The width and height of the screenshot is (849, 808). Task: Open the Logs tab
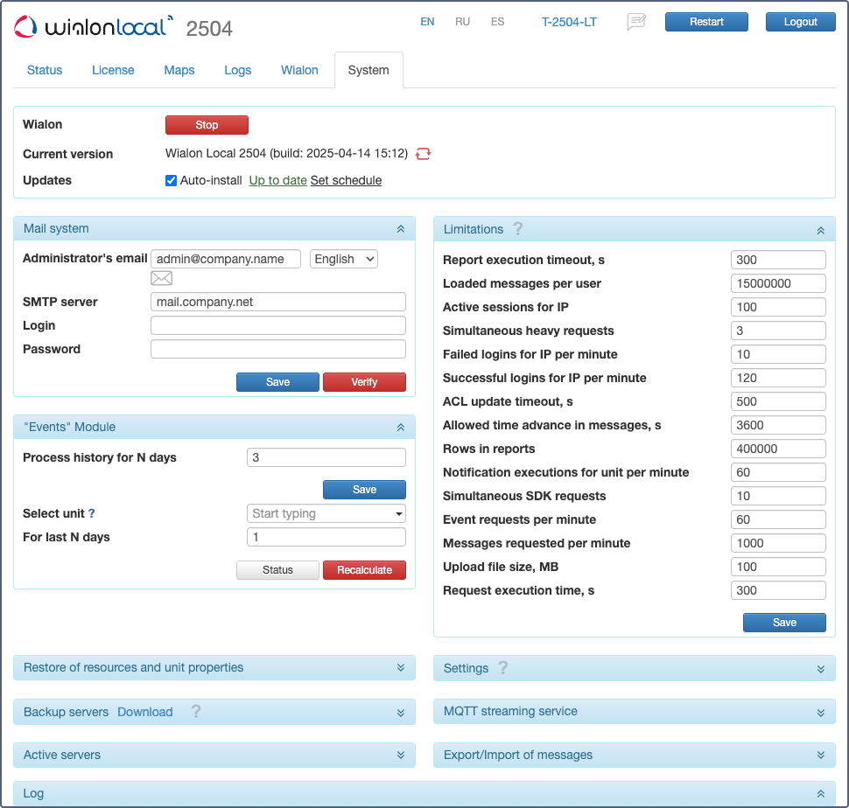click(237, 70)
